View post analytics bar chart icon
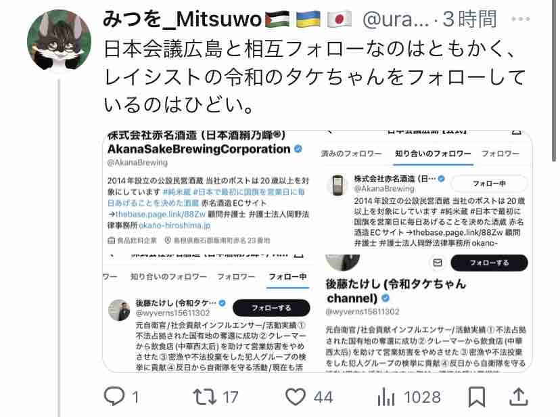The height and width of the screenshot is (417, 560). (386, 397)
